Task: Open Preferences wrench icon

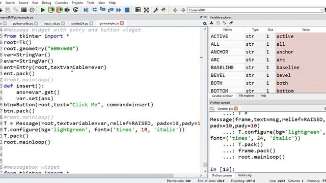Action: point(156,10)
